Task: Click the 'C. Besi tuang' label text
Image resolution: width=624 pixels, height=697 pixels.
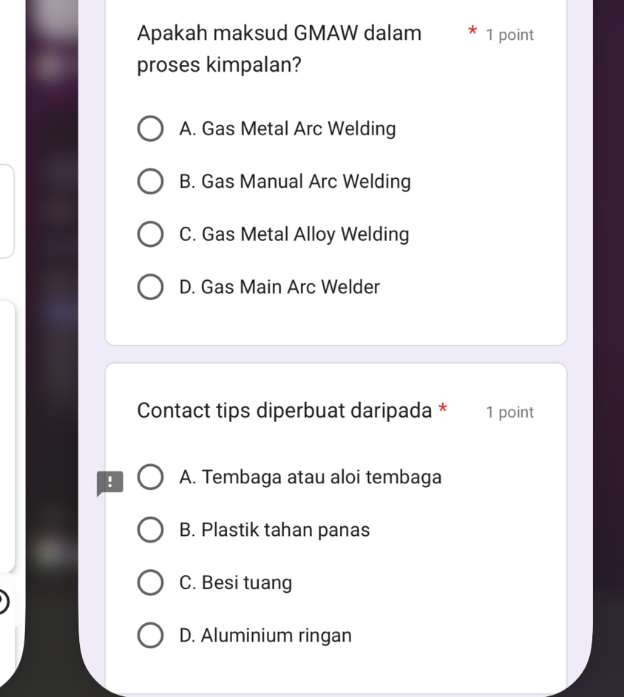Action: [x=236, y=583]
